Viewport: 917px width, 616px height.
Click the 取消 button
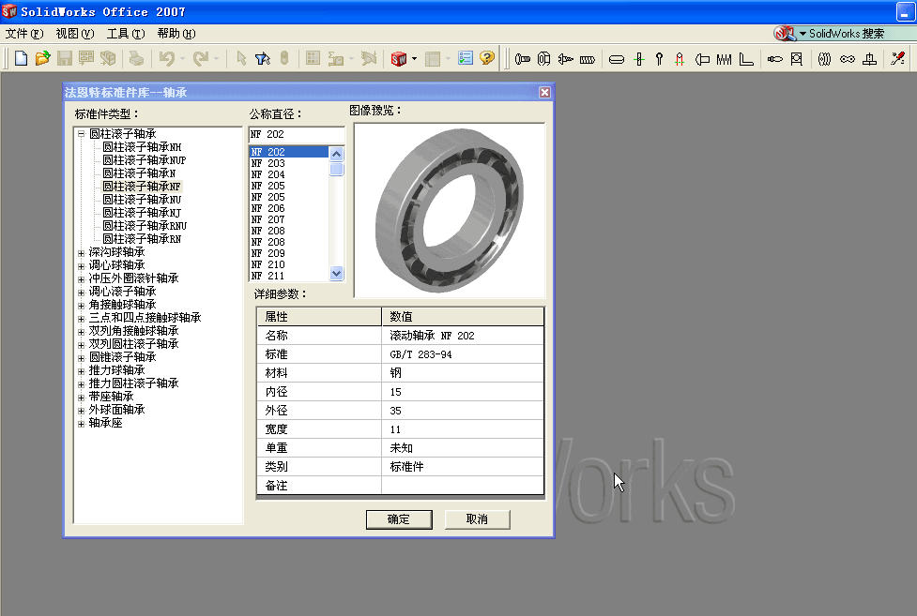pos(477,519)
